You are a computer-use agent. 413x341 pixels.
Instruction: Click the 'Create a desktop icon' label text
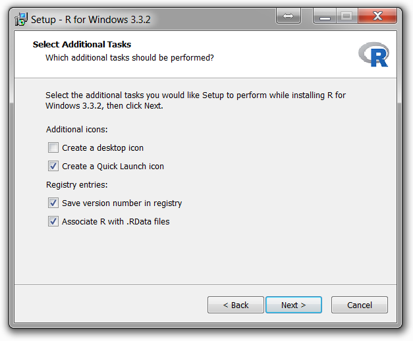pos(103,148)
